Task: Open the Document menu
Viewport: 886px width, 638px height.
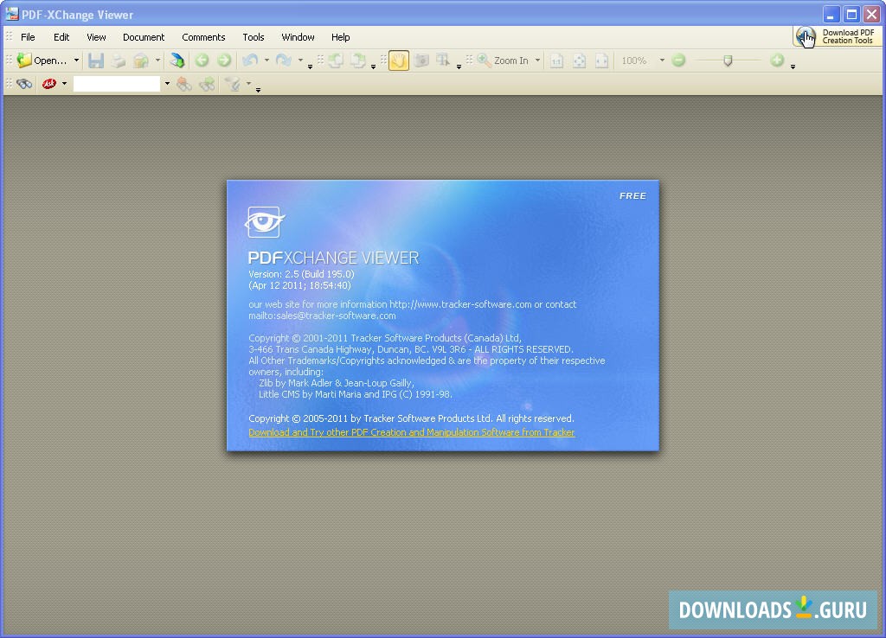Action: tap(143, 37)
